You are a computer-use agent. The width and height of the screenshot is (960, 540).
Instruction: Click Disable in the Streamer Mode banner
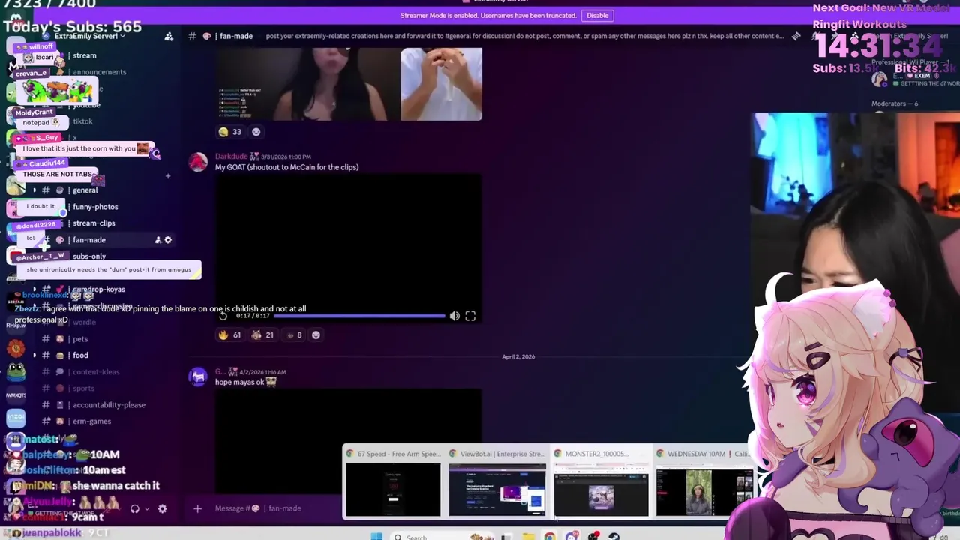(x=597, y=15)
